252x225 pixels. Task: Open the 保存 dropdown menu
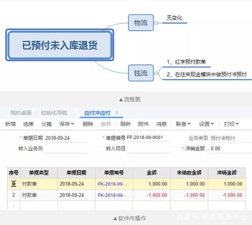(x=67, y=124)
